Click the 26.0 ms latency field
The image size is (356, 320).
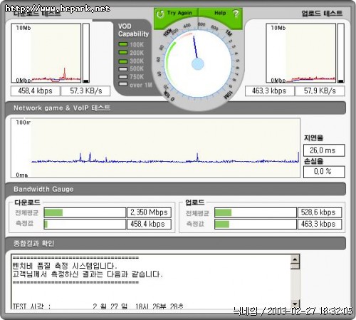(324, 150)
